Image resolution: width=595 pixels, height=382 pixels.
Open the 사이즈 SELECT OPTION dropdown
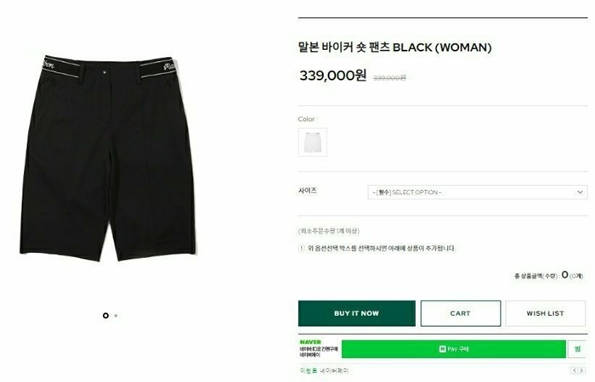pos(478,192)
